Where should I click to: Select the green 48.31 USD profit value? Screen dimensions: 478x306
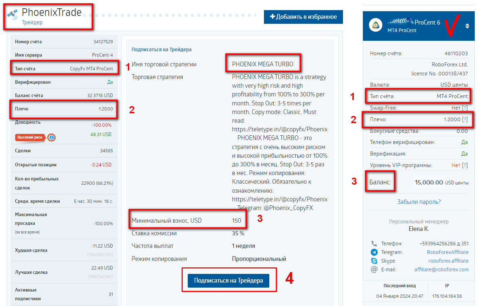coord(101,134)
